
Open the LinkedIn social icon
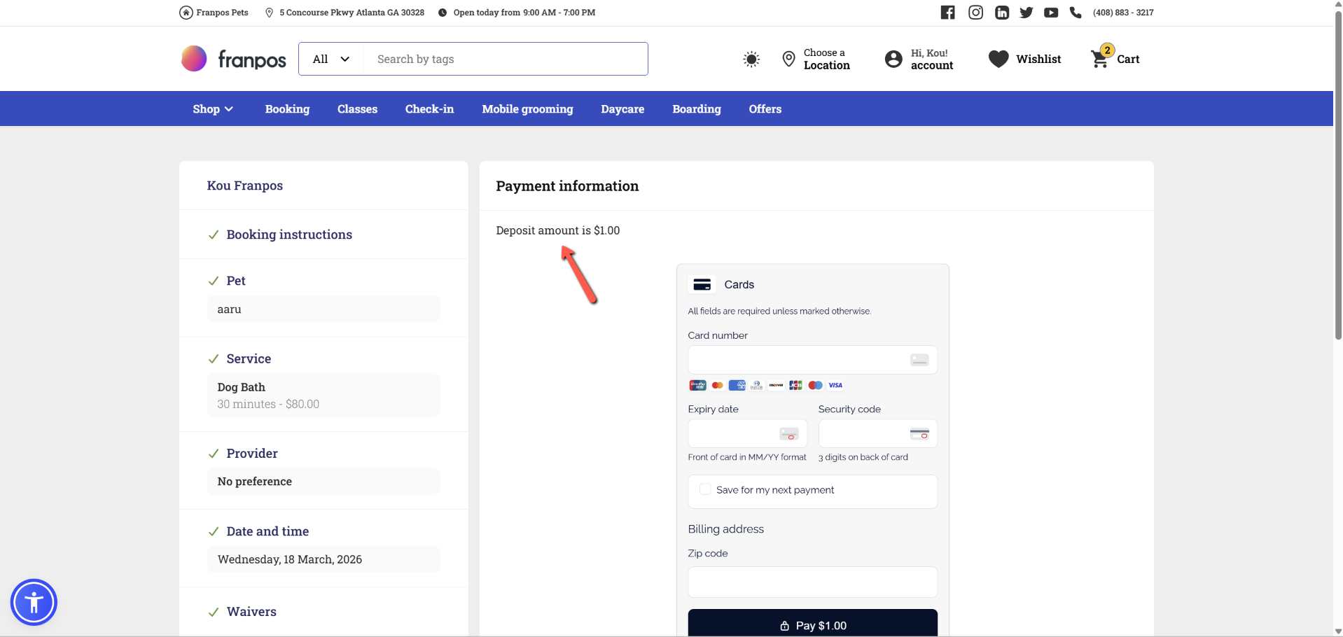[x=1002, y=13]
